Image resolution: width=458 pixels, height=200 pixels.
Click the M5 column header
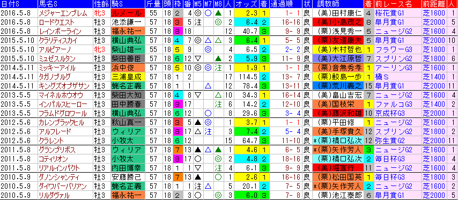[198, 4]
